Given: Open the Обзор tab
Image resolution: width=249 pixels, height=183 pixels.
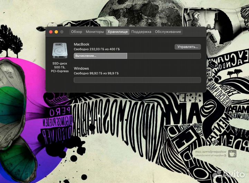Looking at the screenshot, I should coord(76,32).
